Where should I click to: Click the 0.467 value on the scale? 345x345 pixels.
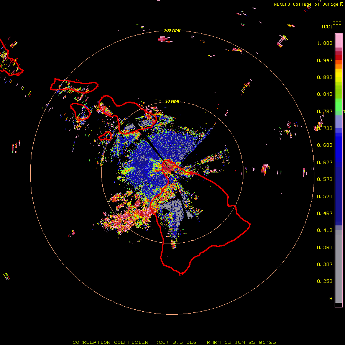pos(325,214)
